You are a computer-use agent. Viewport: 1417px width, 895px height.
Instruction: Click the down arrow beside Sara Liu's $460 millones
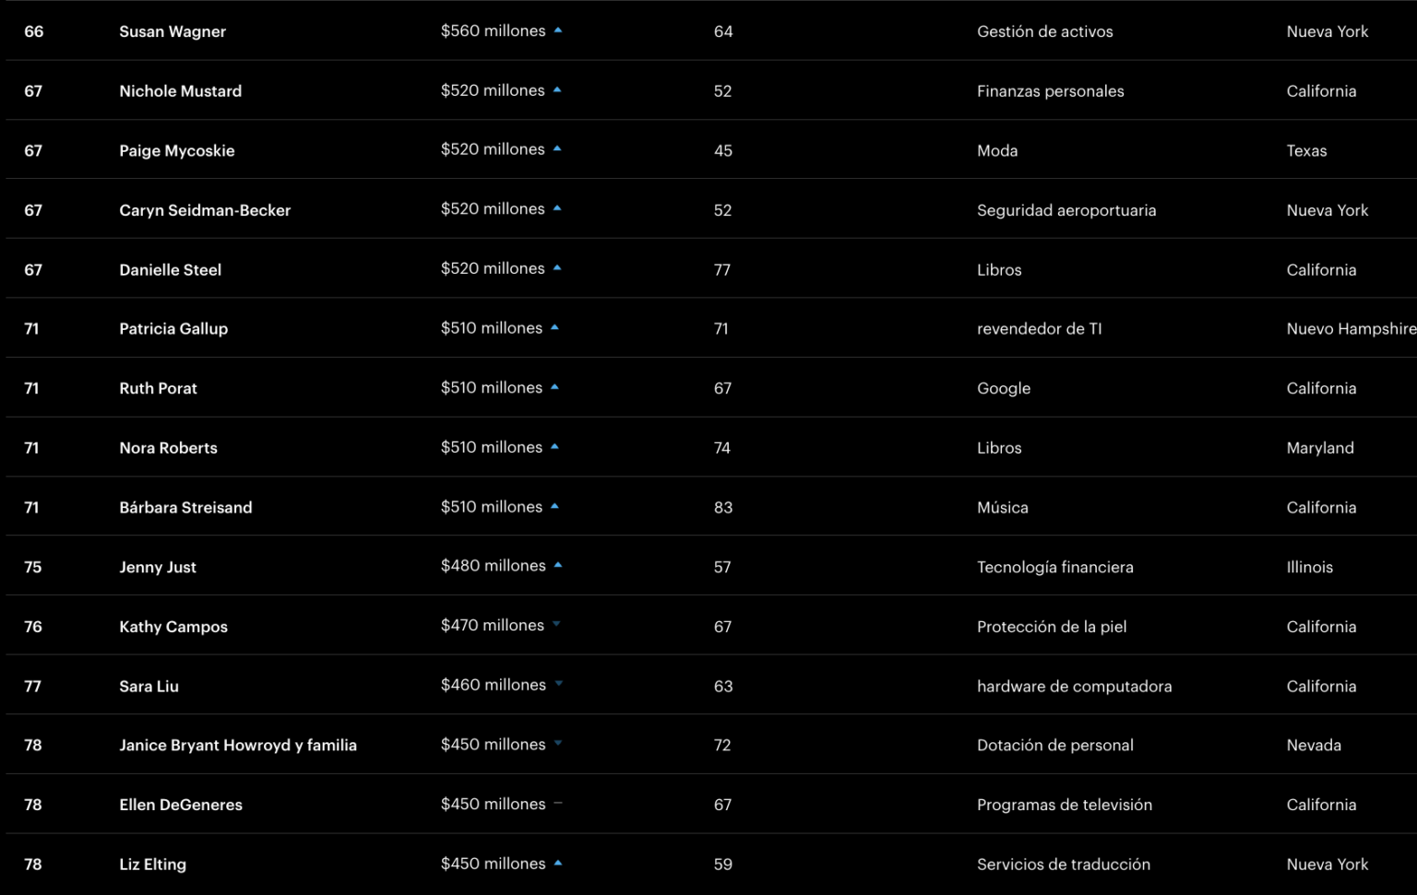[x=558, y=684]
